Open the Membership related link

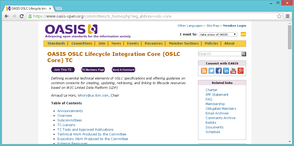[x=215, y=104]
